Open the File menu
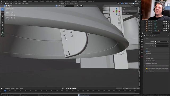This screenshot has height=96, width=170. coord(4,1)
